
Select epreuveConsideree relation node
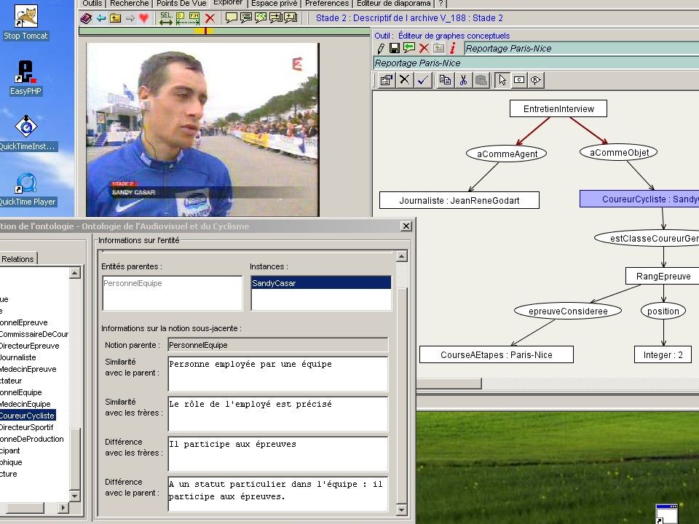coord(568,311)
